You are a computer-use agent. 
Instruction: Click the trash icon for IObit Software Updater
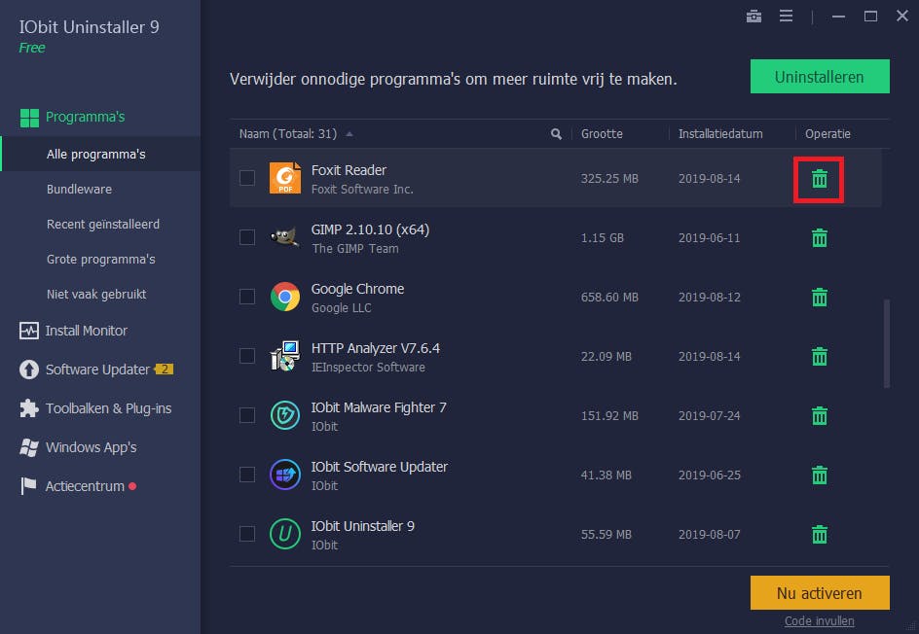(x=820, y=475)
